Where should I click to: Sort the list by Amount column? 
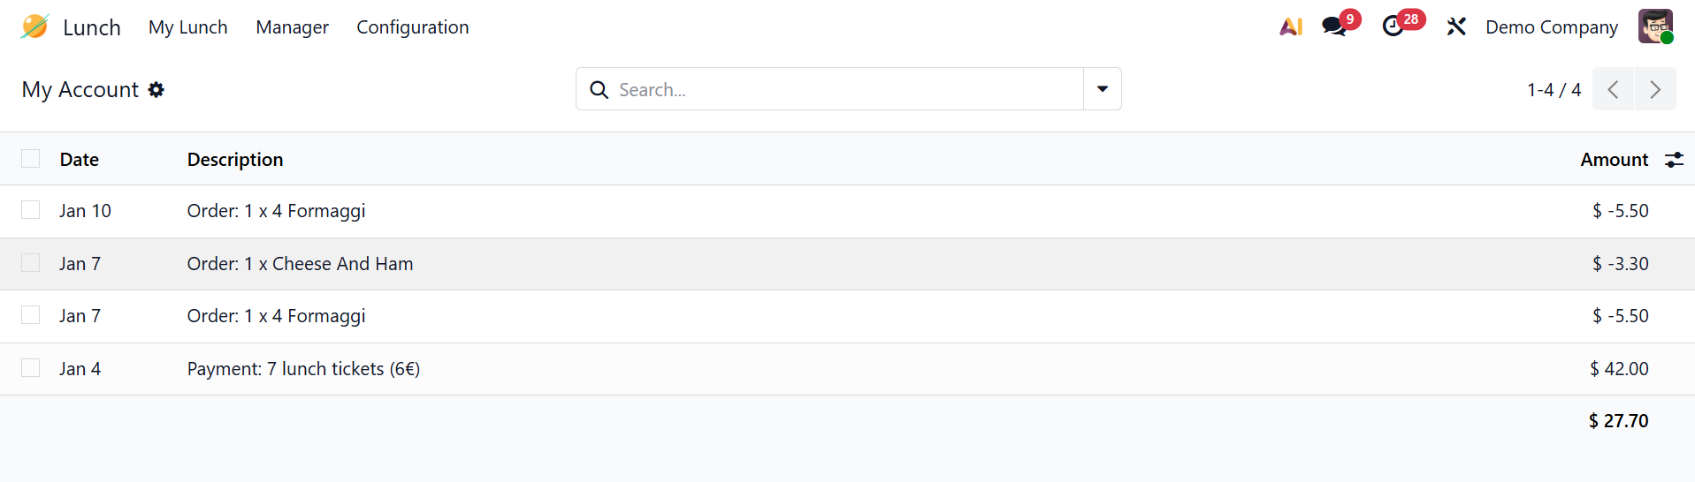point(1614,160)
